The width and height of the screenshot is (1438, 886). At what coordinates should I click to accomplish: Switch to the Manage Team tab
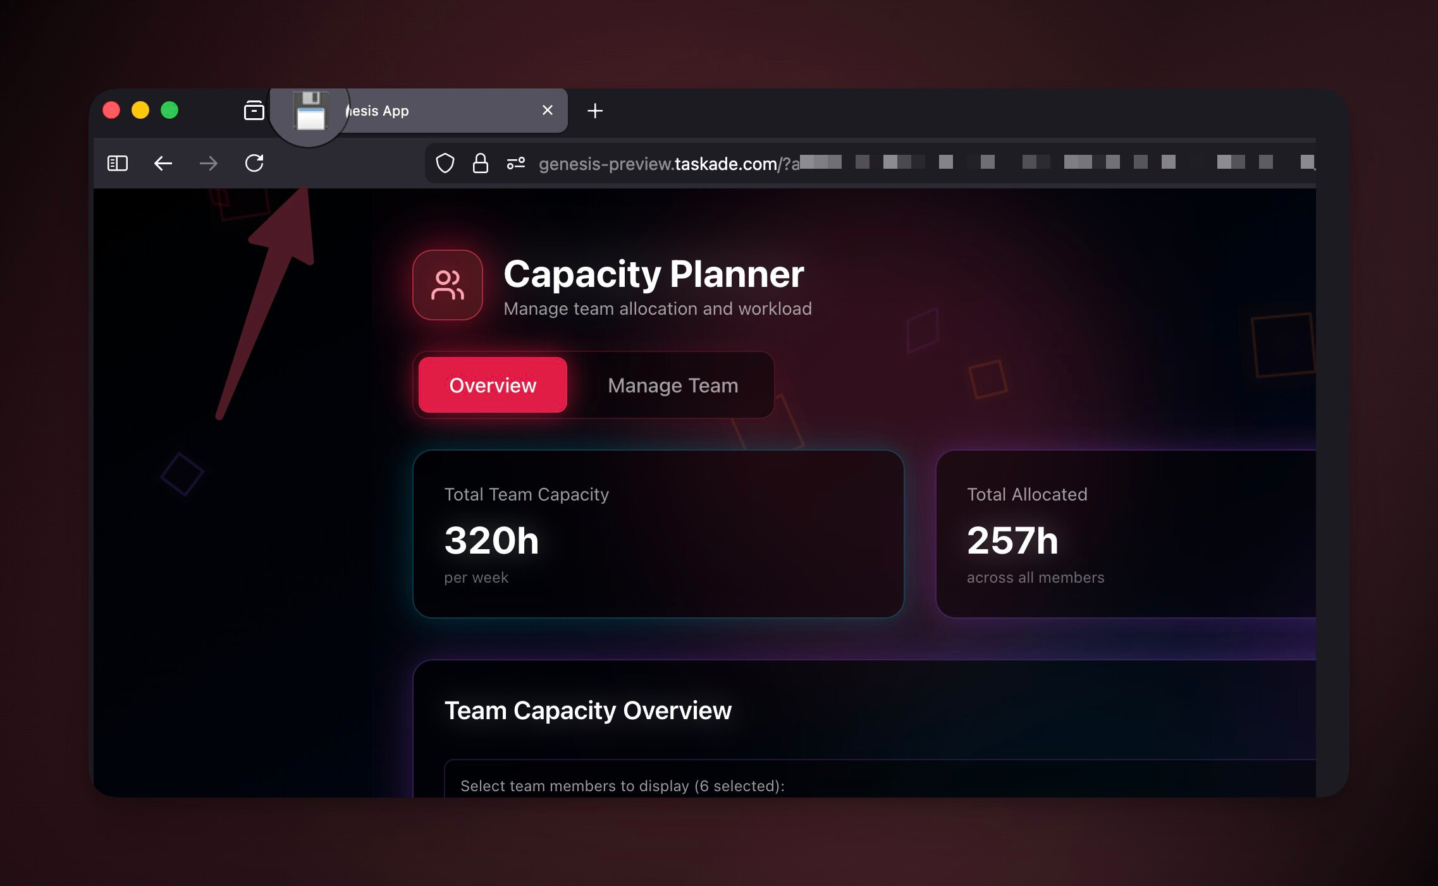[673, 385]
